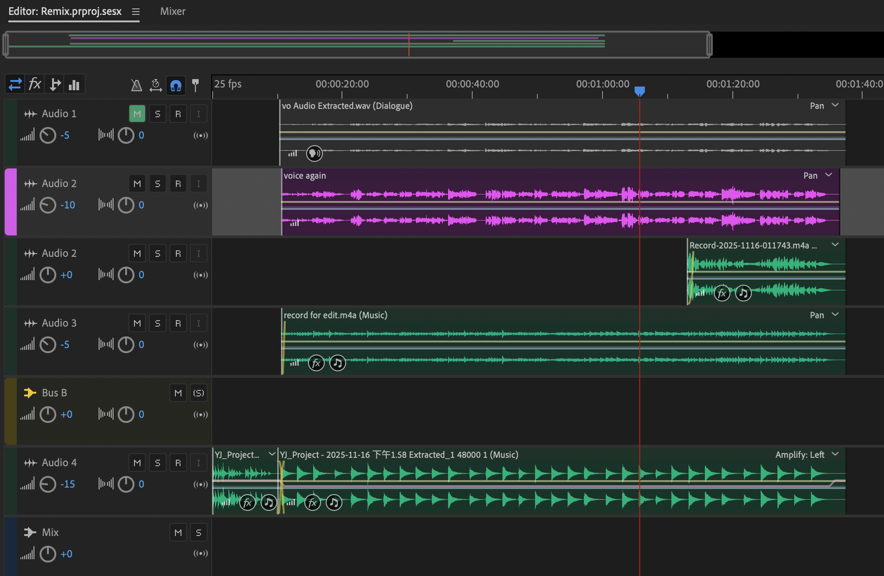Click the Inputs/Outputs toolbar icon
884x576 pixels.
coord(15,84)
